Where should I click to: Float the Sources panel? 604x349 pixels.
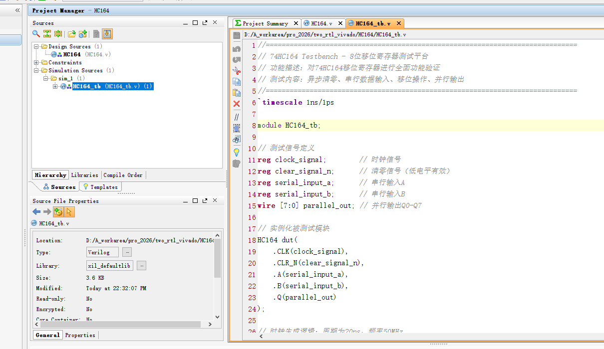[205, 23]
